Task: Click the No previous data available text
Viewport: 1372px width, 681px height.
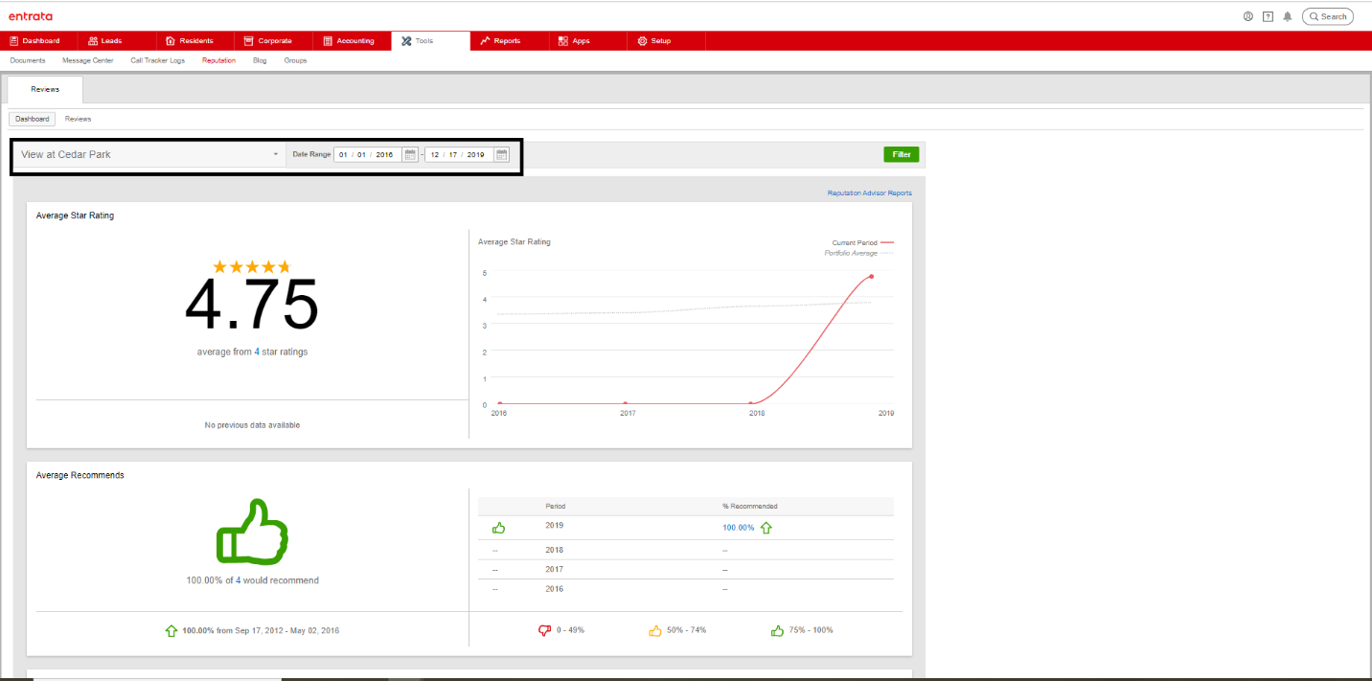Action: coord(252,425)
